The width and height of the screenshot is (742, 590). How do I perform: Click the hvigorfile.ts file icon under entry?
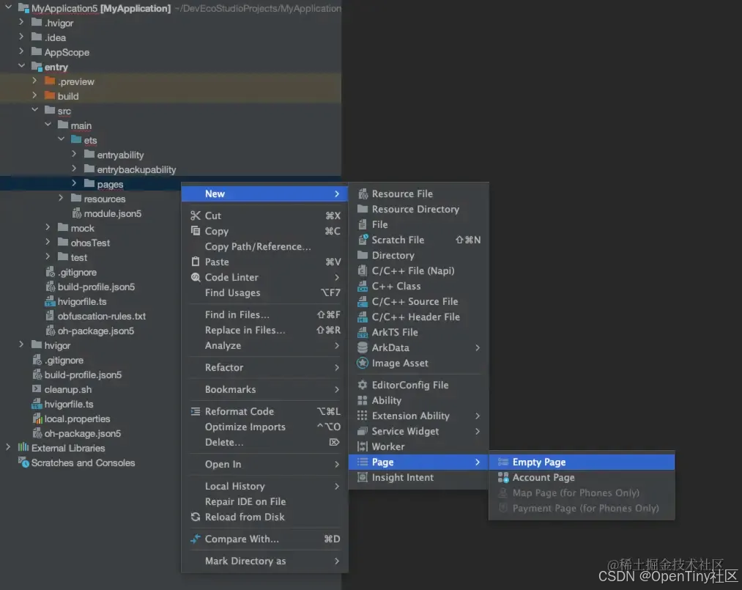[x=50, y=301]
